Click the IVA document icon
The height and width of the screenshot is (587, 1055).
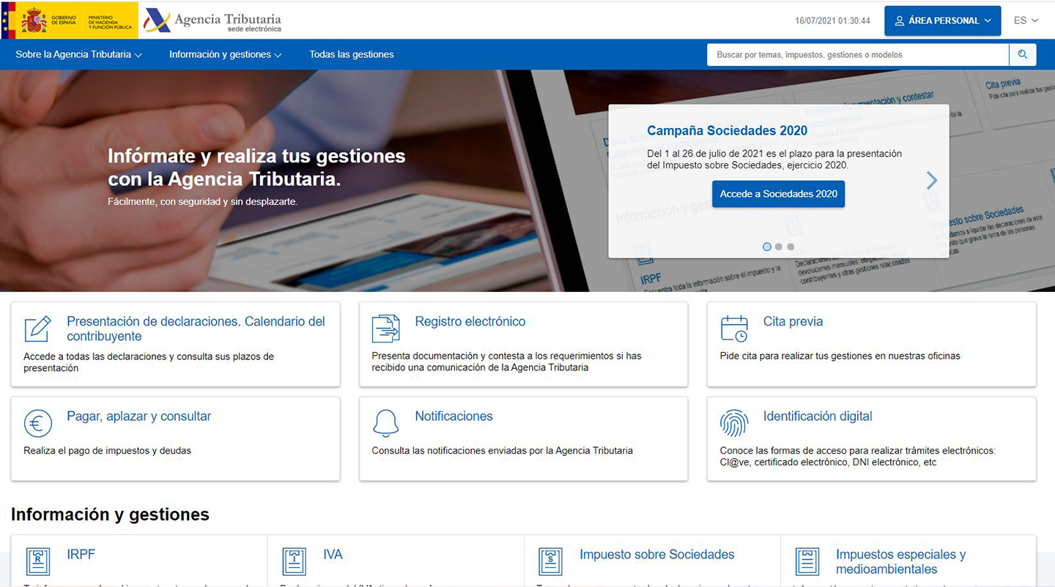point(294,561)
